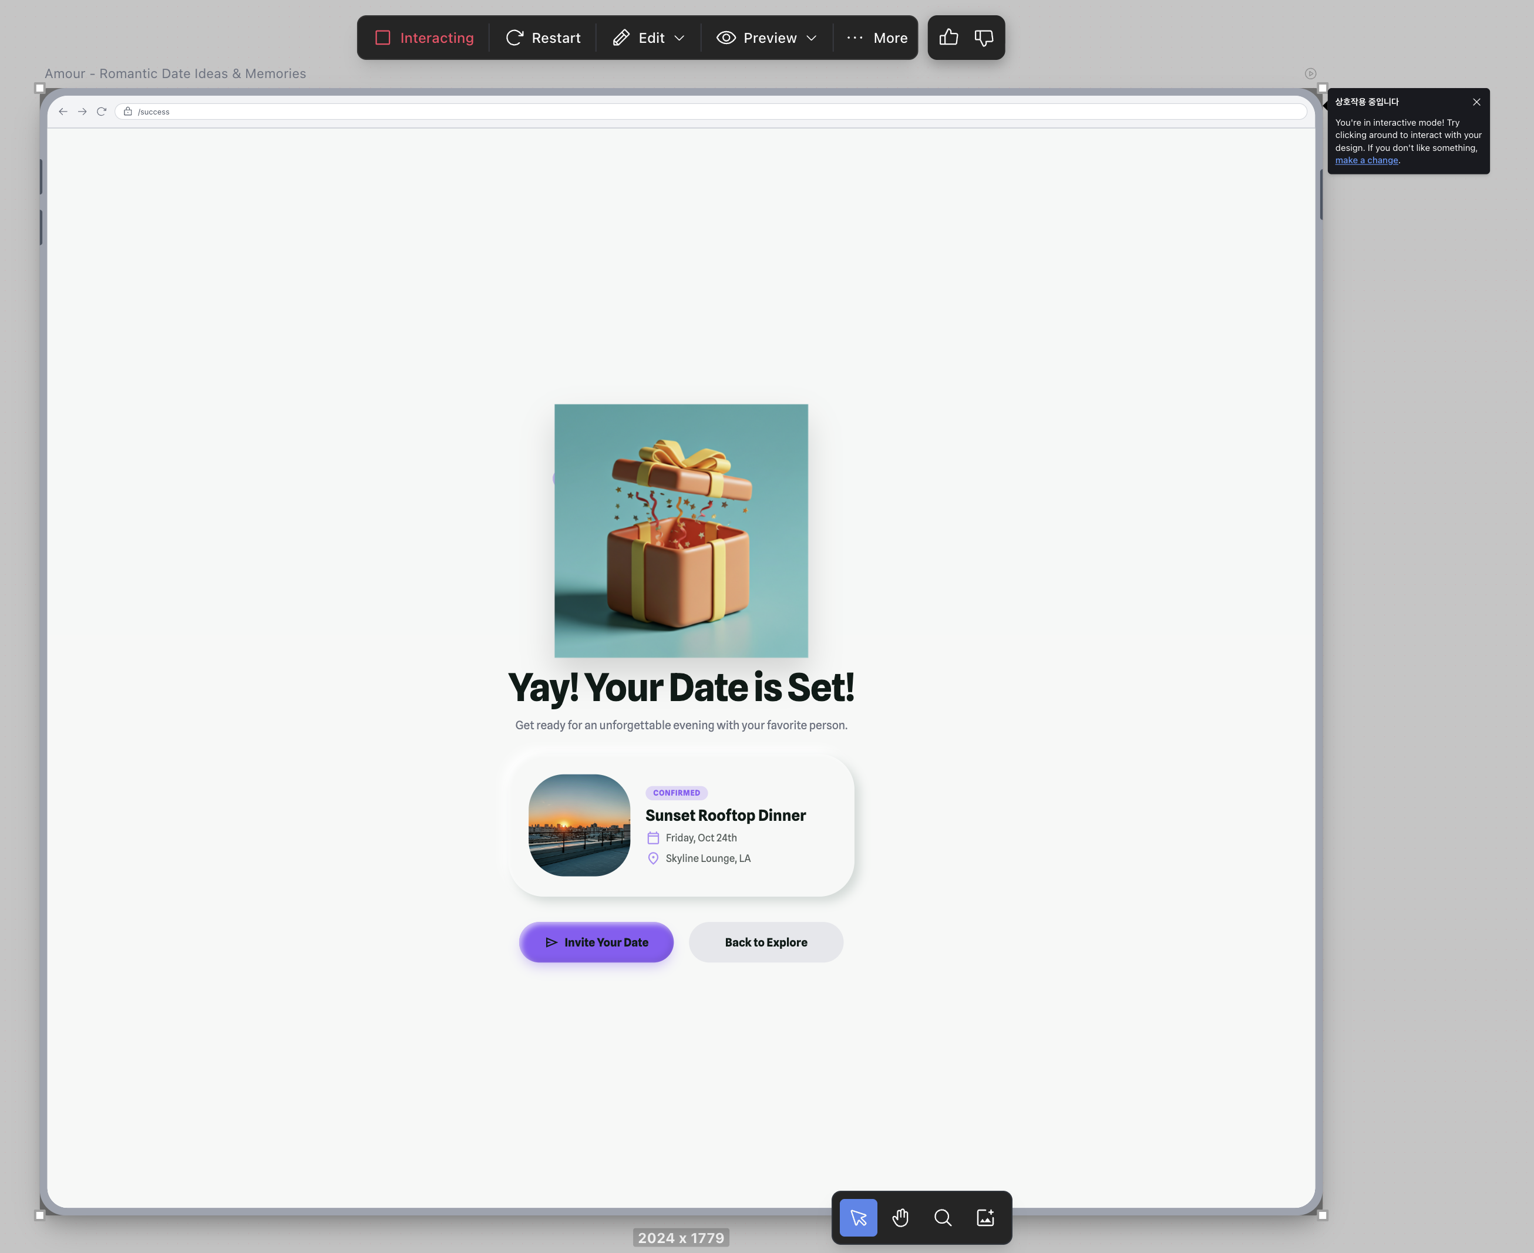
Task: Click Restart in the top toolbar
Action: pos(543,38)
